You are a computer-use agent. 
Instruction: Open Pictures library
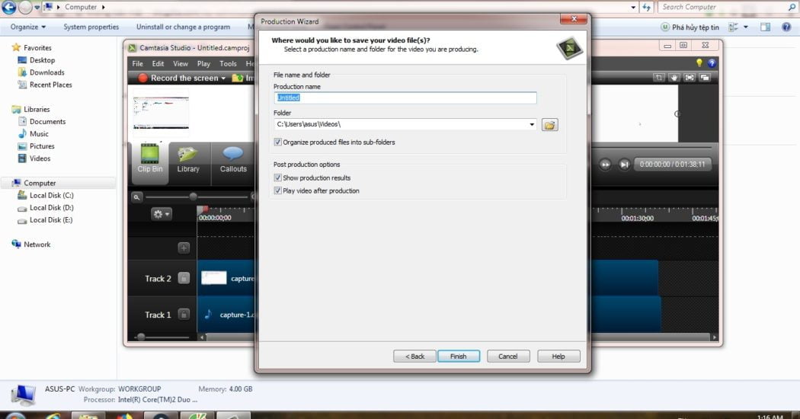pyautogui.click(x=37, y=146)
